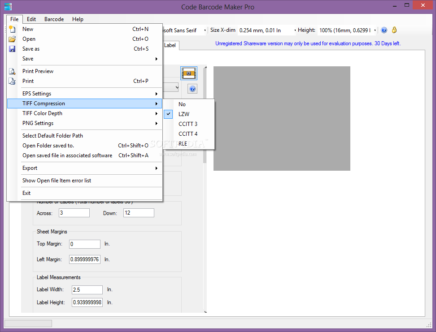This screenshot has height=332, width=436.
Task: Switch to the Label tab
Action: click(170, 45)
